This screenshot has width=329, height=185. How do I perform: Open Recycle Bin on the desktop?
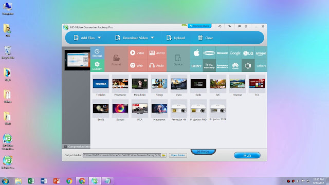(8, 52)
